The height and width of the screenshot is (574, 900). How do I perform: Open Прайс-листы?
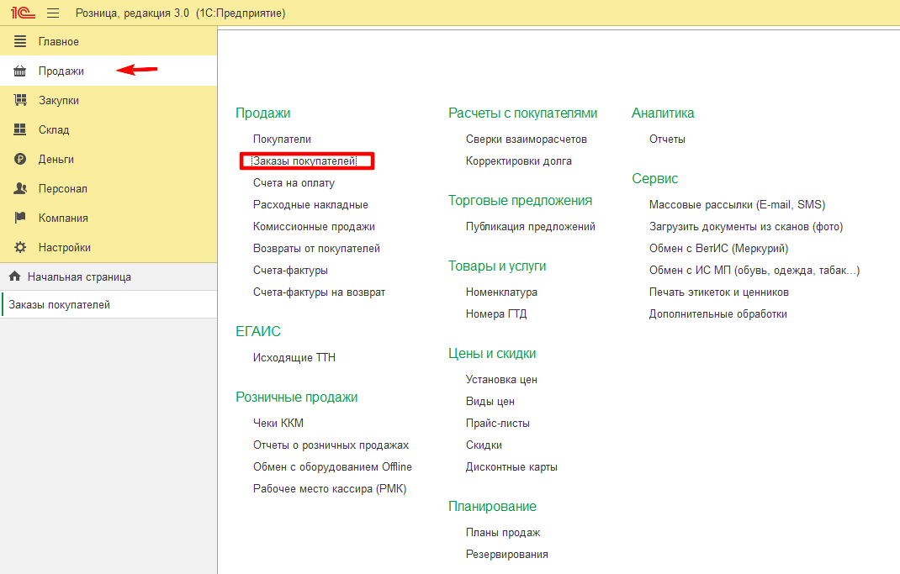tap(498, 424)
